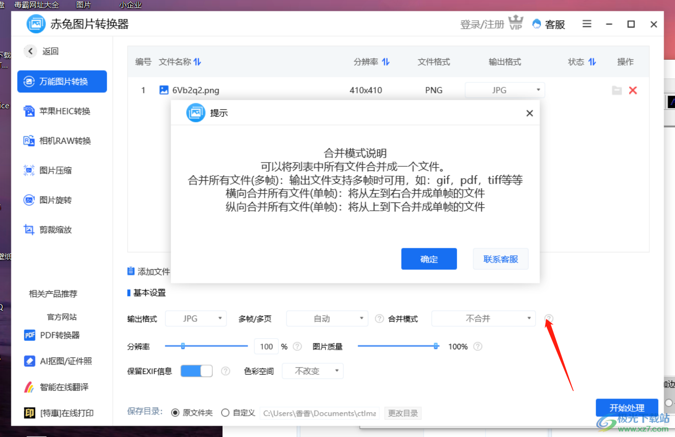Click the 410x410 resolution cell
Screen dimensions: 675x437
click(365, 90)
